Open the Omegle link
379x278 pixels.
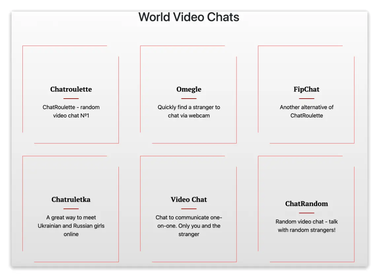(189, 89)
